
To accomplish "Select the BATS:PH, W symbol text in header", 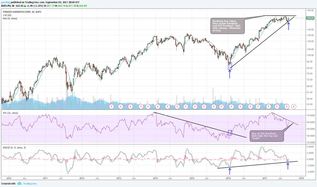I will (8, 6).
